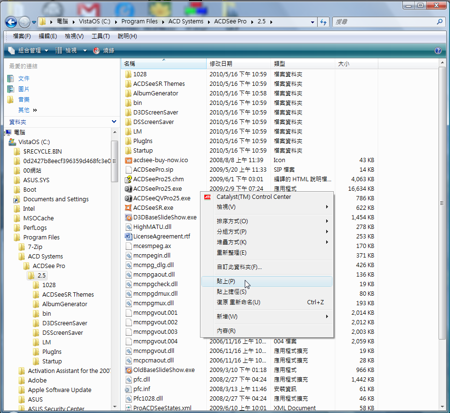Choose 內容(R) properties in context menu
The height and width of the screenshot is (413, 450).
pos(267,331)
